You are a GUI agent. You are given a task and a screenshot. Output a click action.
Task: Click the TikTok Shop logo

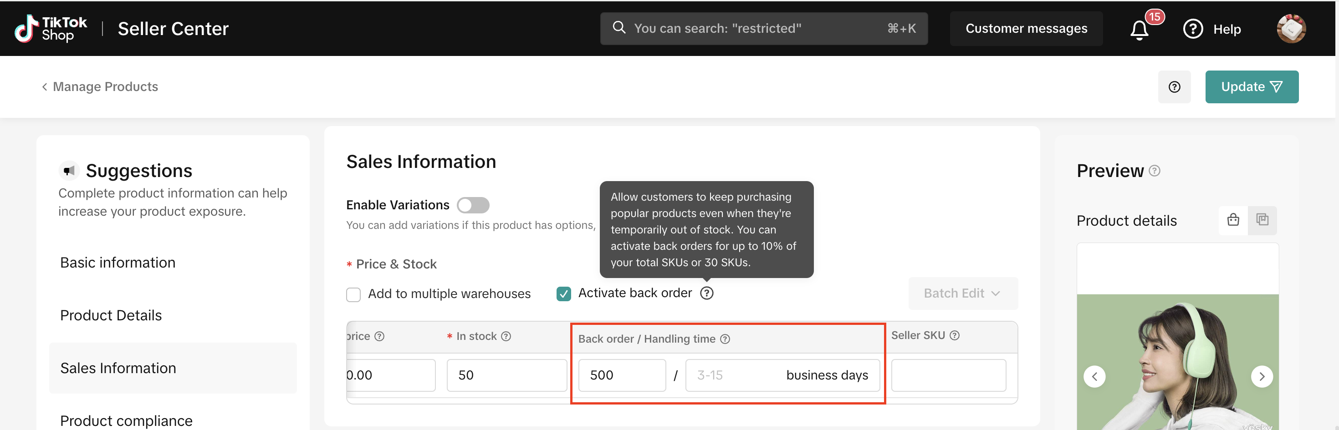[51, 29]
